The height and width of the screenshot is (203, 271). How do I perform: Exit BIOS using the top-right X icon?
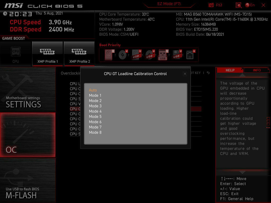coord(263,5)
